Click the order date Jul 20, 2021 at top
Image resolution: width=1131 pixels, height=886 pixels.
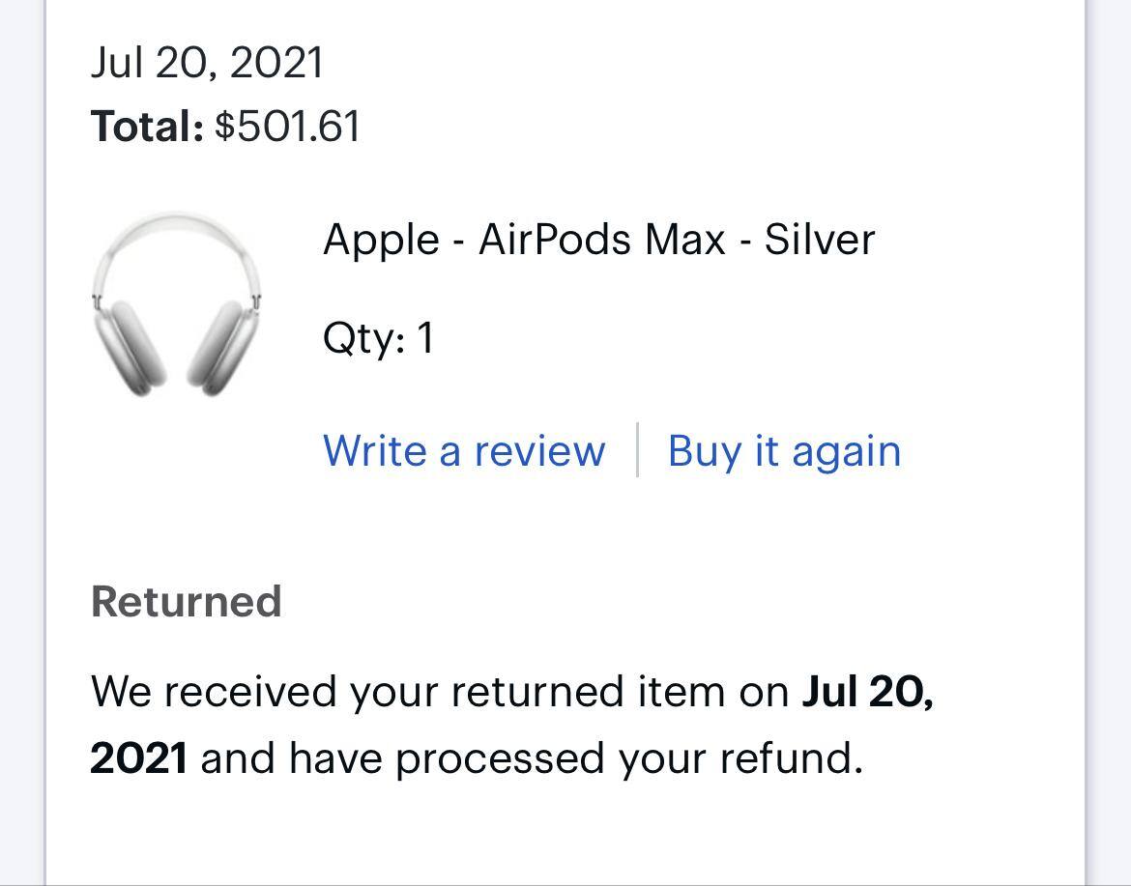tap(207, 63)
